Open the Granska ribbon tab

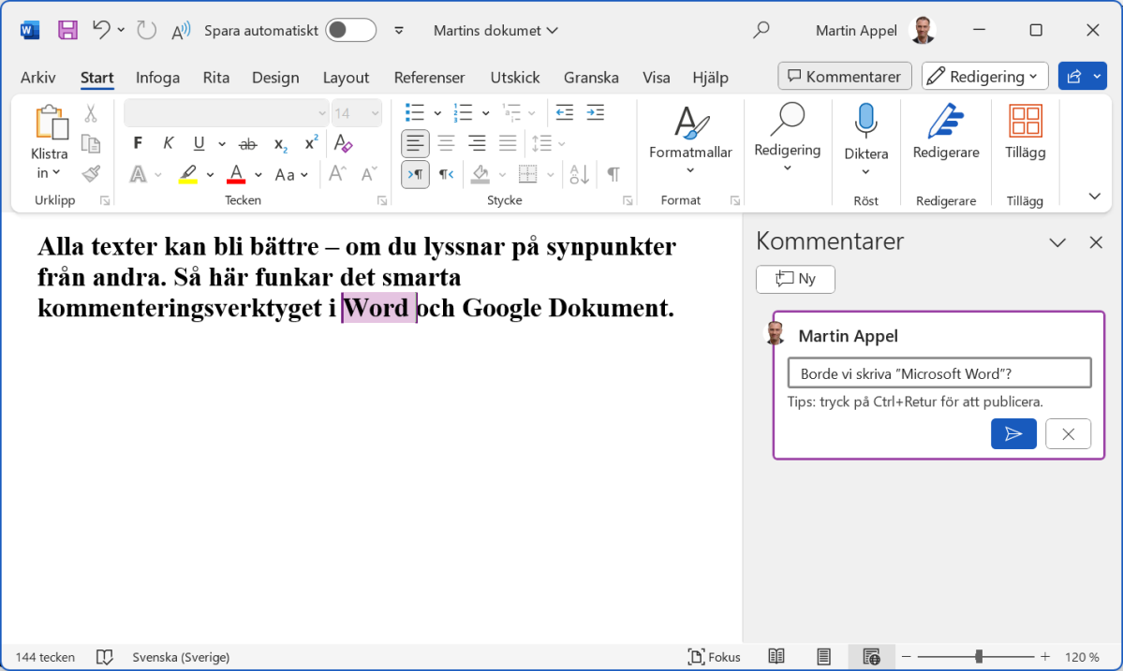point(591,78)
